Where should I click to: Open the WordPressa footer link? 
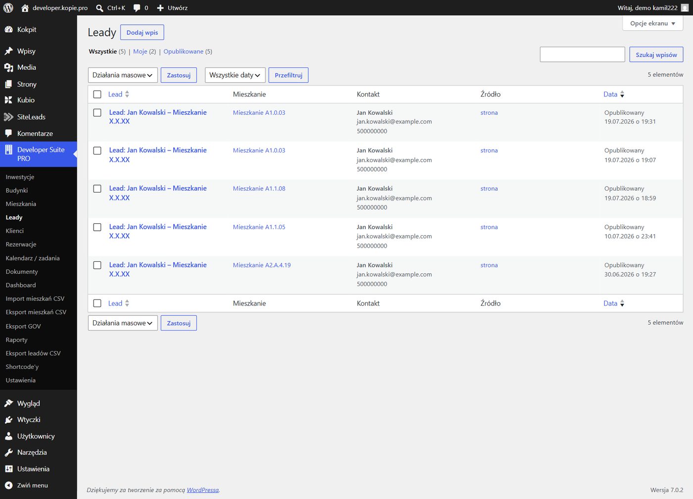(202, 490)
